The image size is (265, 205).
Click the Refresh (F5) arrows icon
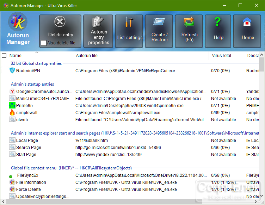(189, 22)
